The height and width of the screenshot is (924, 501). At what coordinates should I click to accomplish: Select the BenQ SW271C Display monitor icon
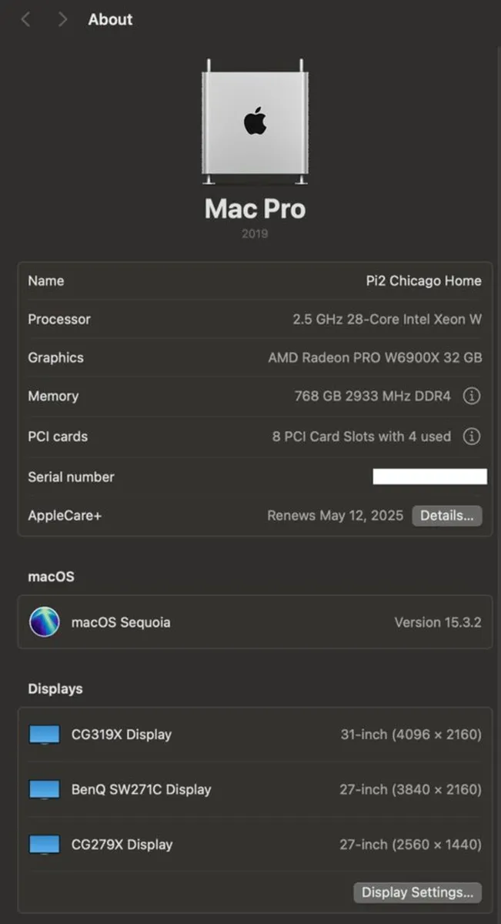tap(44, 789)
